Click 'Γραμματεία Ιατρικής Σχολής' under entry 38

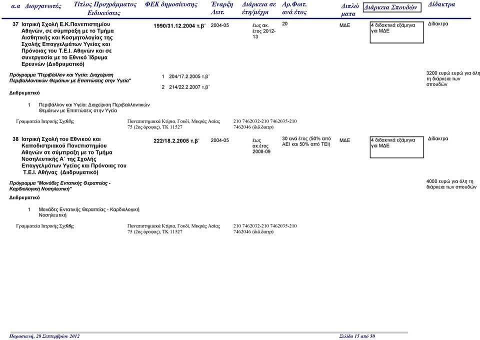pos(45,226)
